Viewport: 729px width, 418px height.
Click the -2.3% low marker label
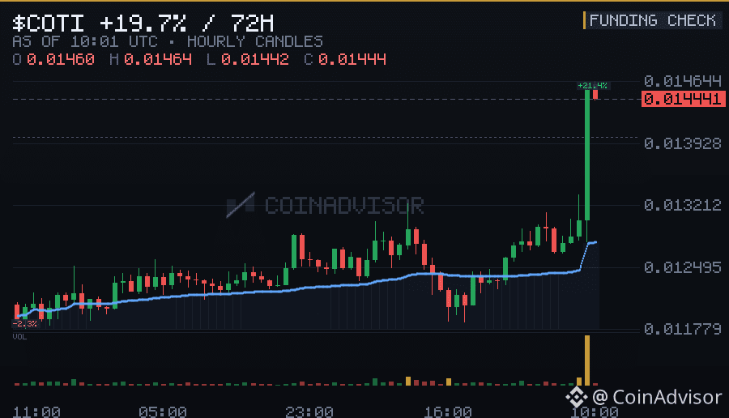[x=24, y=323]
